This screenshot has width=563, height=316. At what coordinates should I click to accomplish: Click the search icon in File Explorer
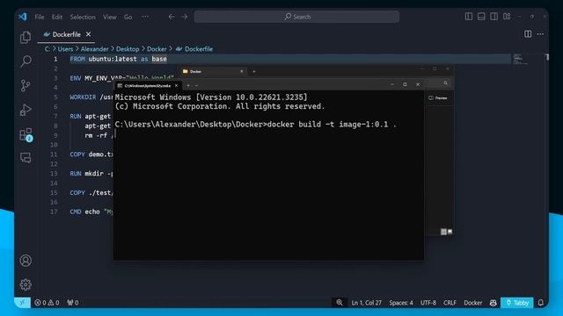(x=446, y=83)
